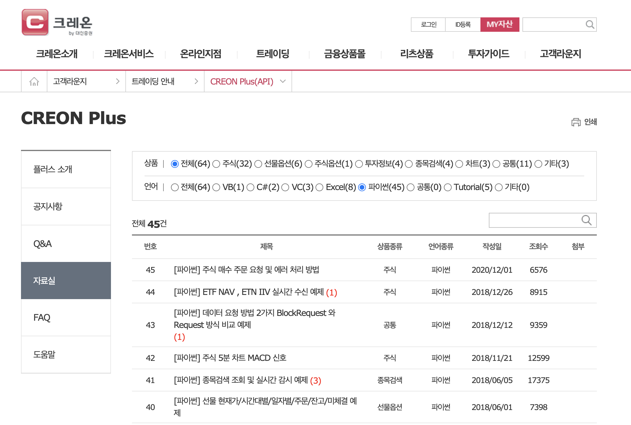Select language filter Excel(8) radio
The width and height of the screenshot is (631, 425).
319,187
